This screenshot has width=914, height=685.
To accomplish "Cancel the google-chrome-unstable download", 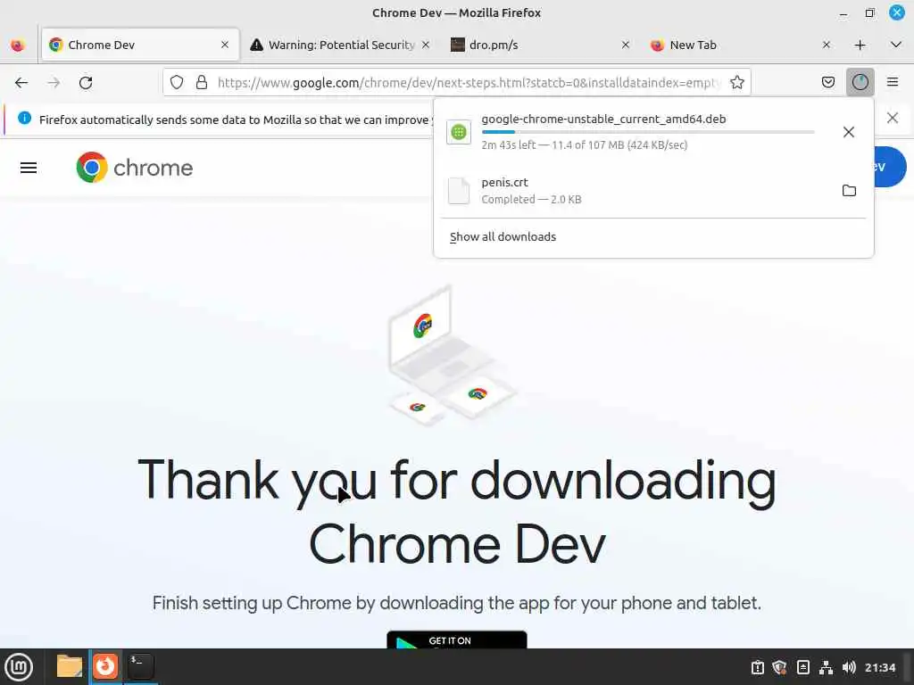I will tap(849, 132).
